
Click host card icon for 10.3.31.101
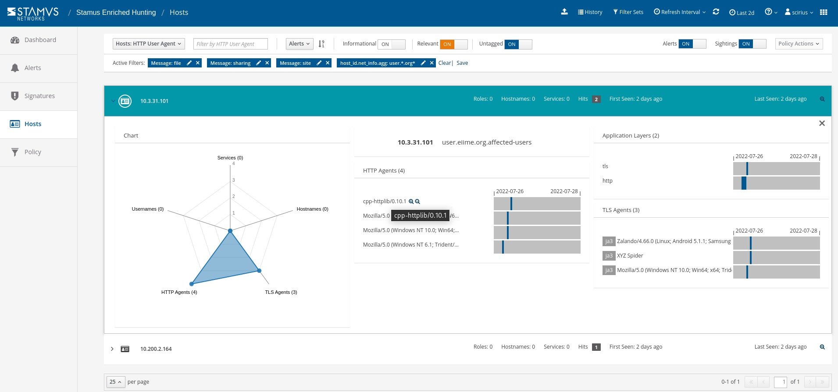coord(125,101)
